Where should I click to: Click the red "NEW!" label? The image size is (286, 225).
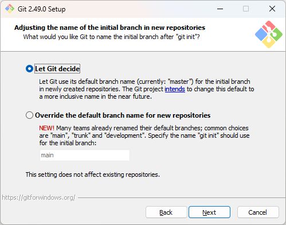[46, 128]
